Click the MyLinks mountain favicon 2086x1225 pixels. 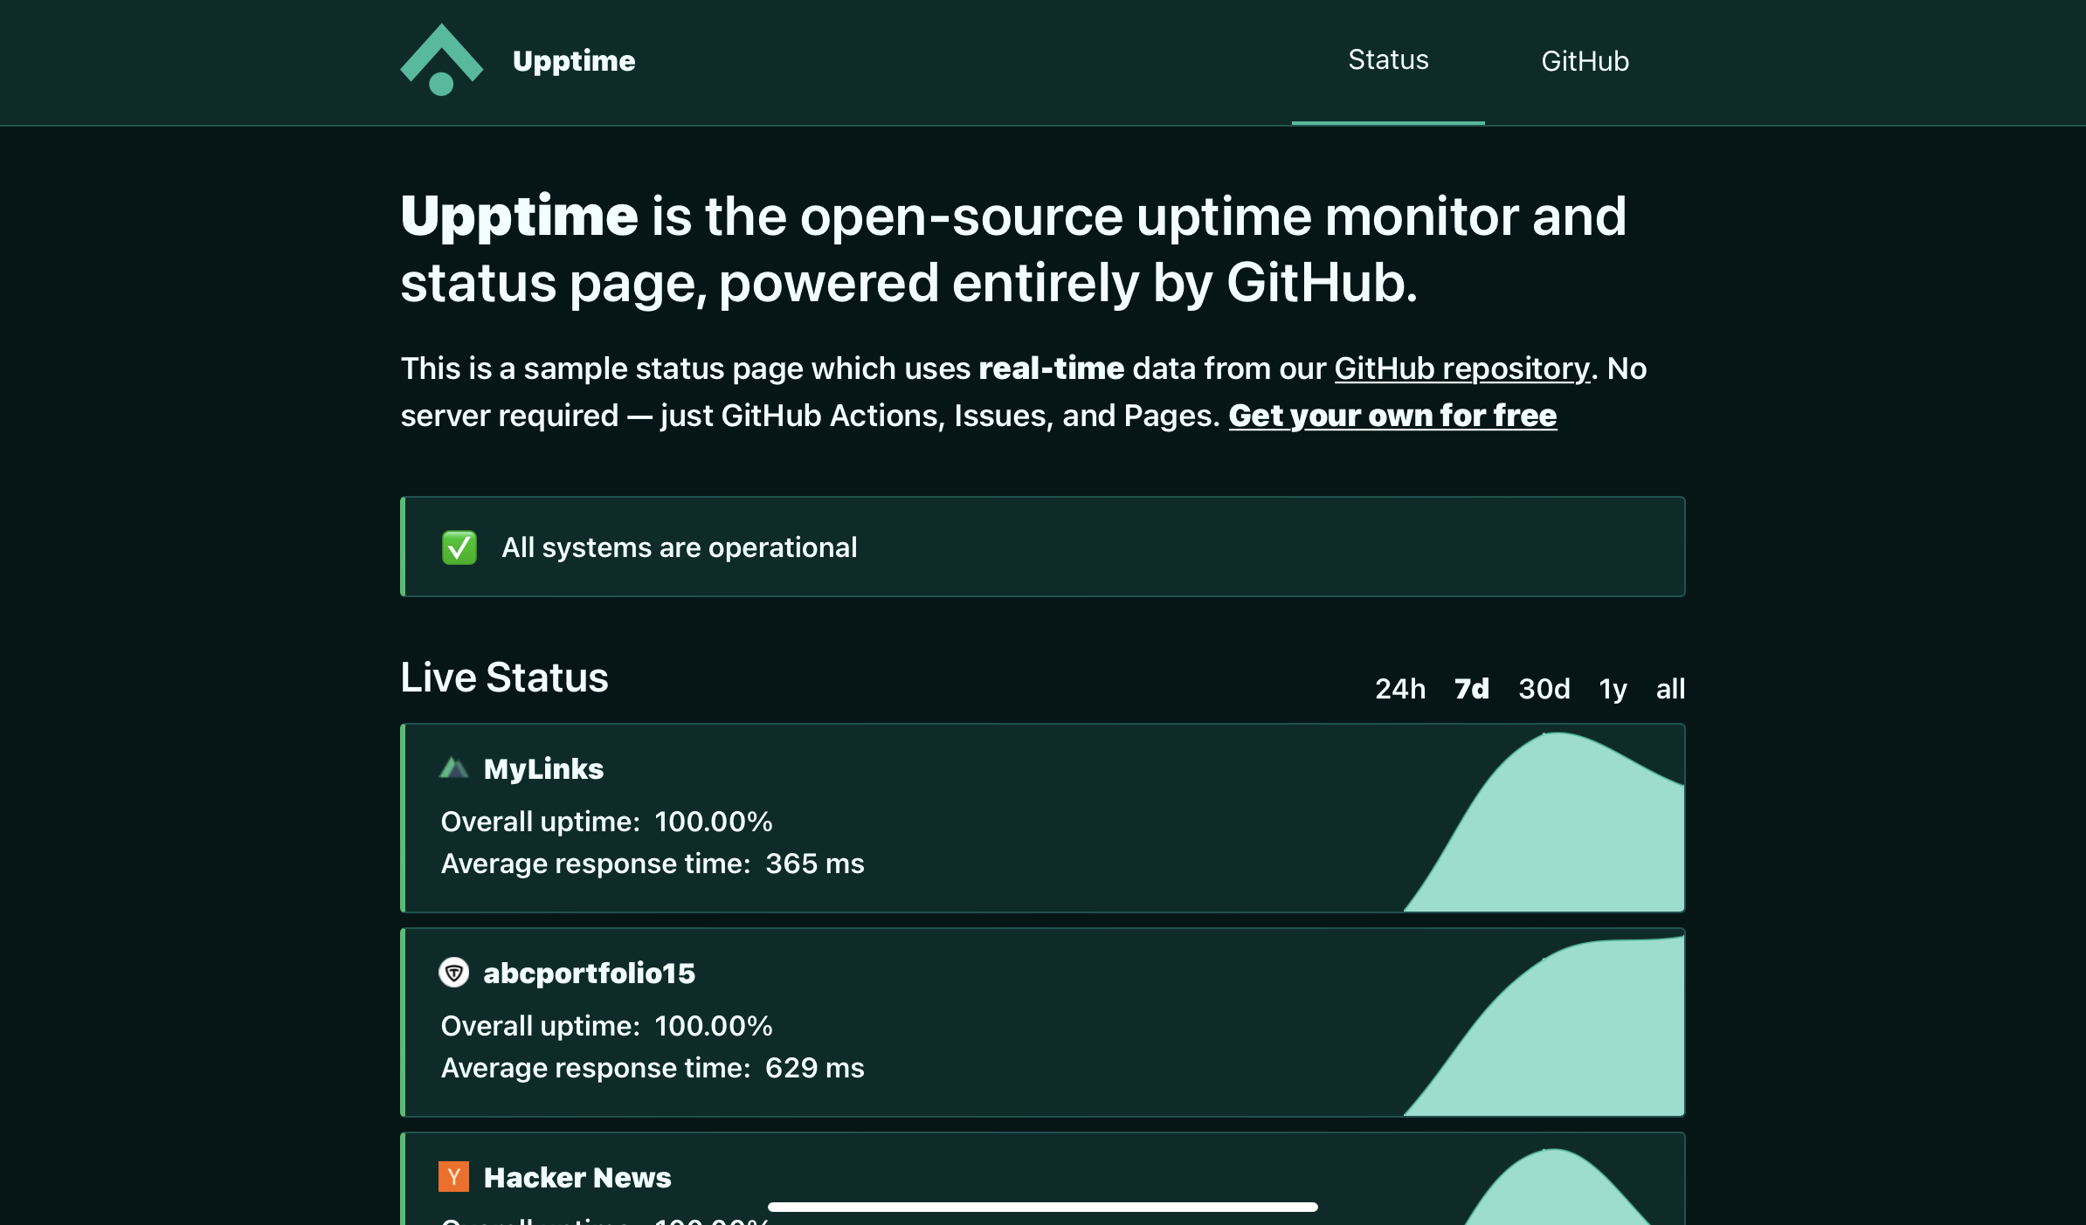click(x=453, y=768)
